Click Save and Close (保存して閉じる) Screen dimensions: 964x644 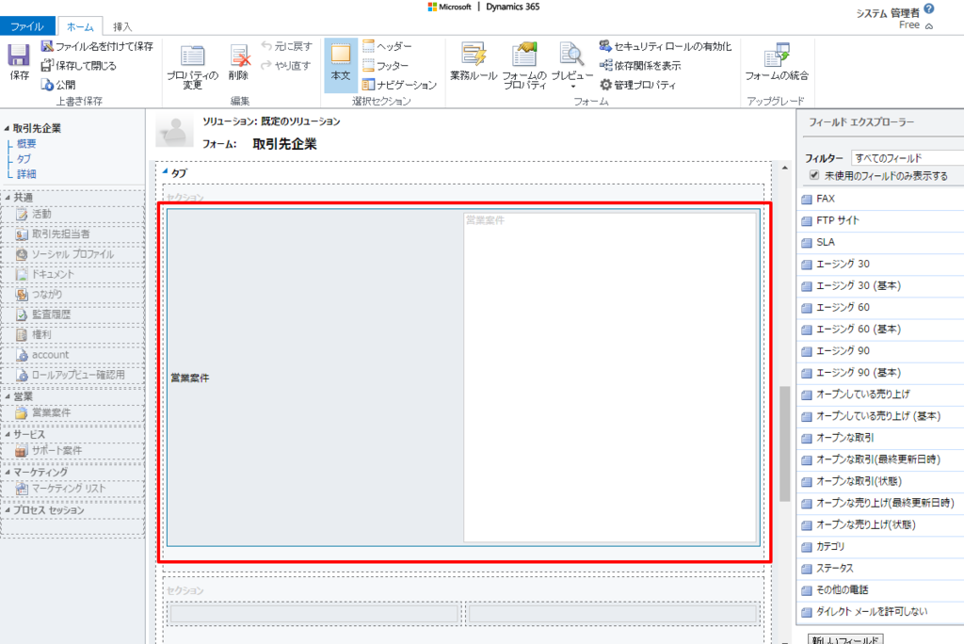tap(78, 65)
